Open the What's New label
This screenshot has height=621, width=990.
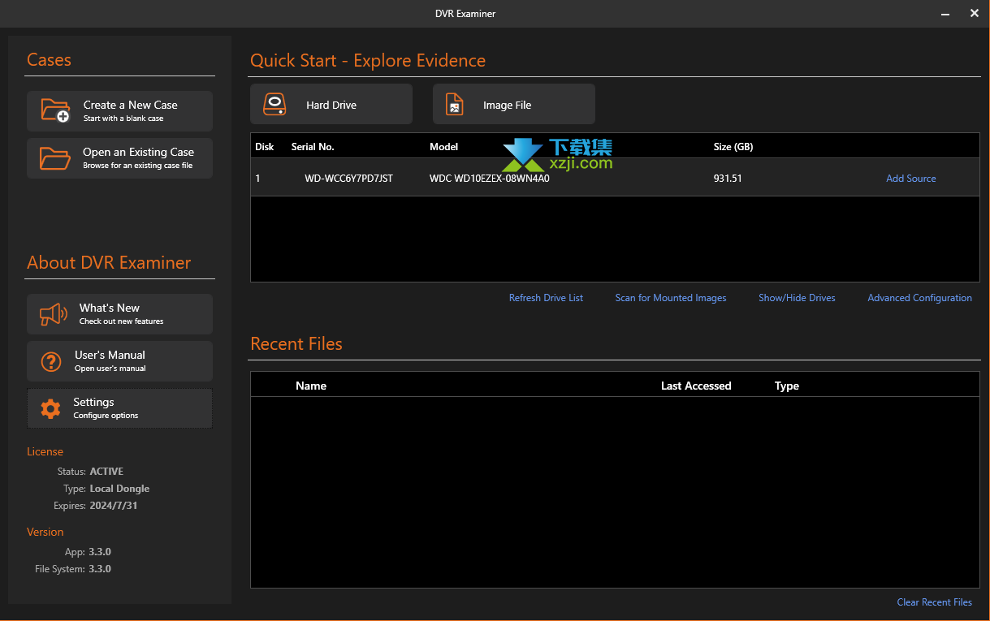tap(109, 308)
